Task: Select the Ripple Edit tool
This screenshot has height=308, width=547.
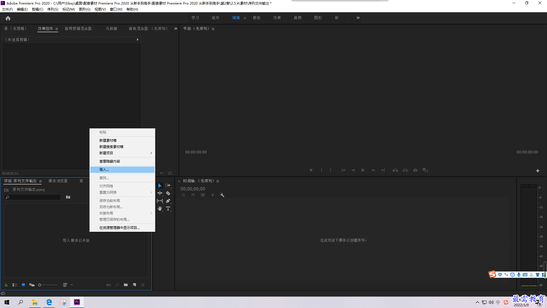Action: tap(160, 193)
